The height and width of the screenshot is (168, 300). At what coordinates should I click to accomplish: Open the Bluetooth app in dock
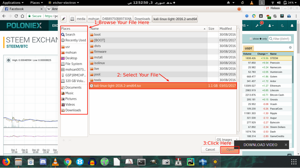pos(80,162)
